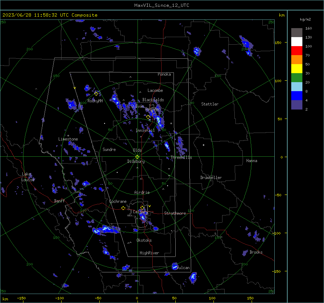Click the Sundre town label
This screenshot has height=303, width=324.
coord(109,149)
